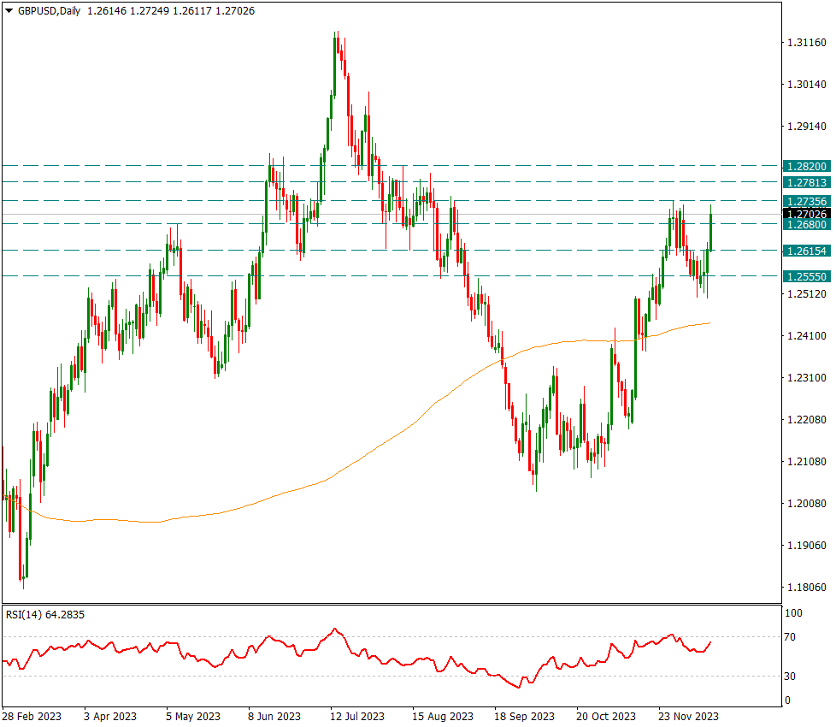Click the RSI 30 level label
Viewport: 836px width, 727px height.
[x=790, y=677]
